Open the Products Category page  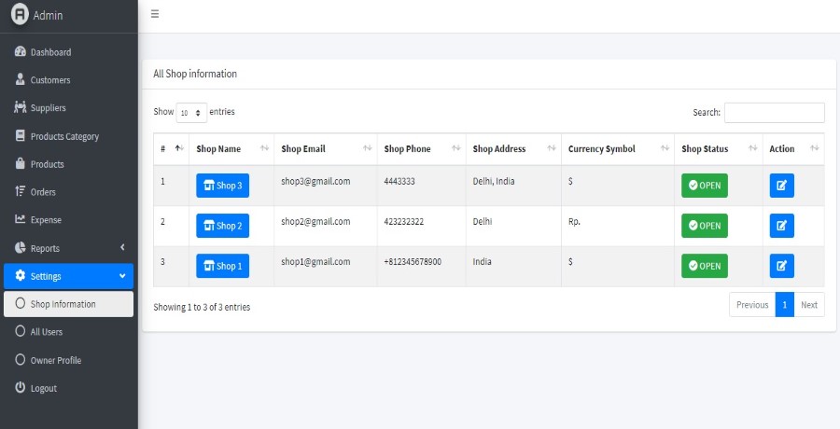click(63, 136)
